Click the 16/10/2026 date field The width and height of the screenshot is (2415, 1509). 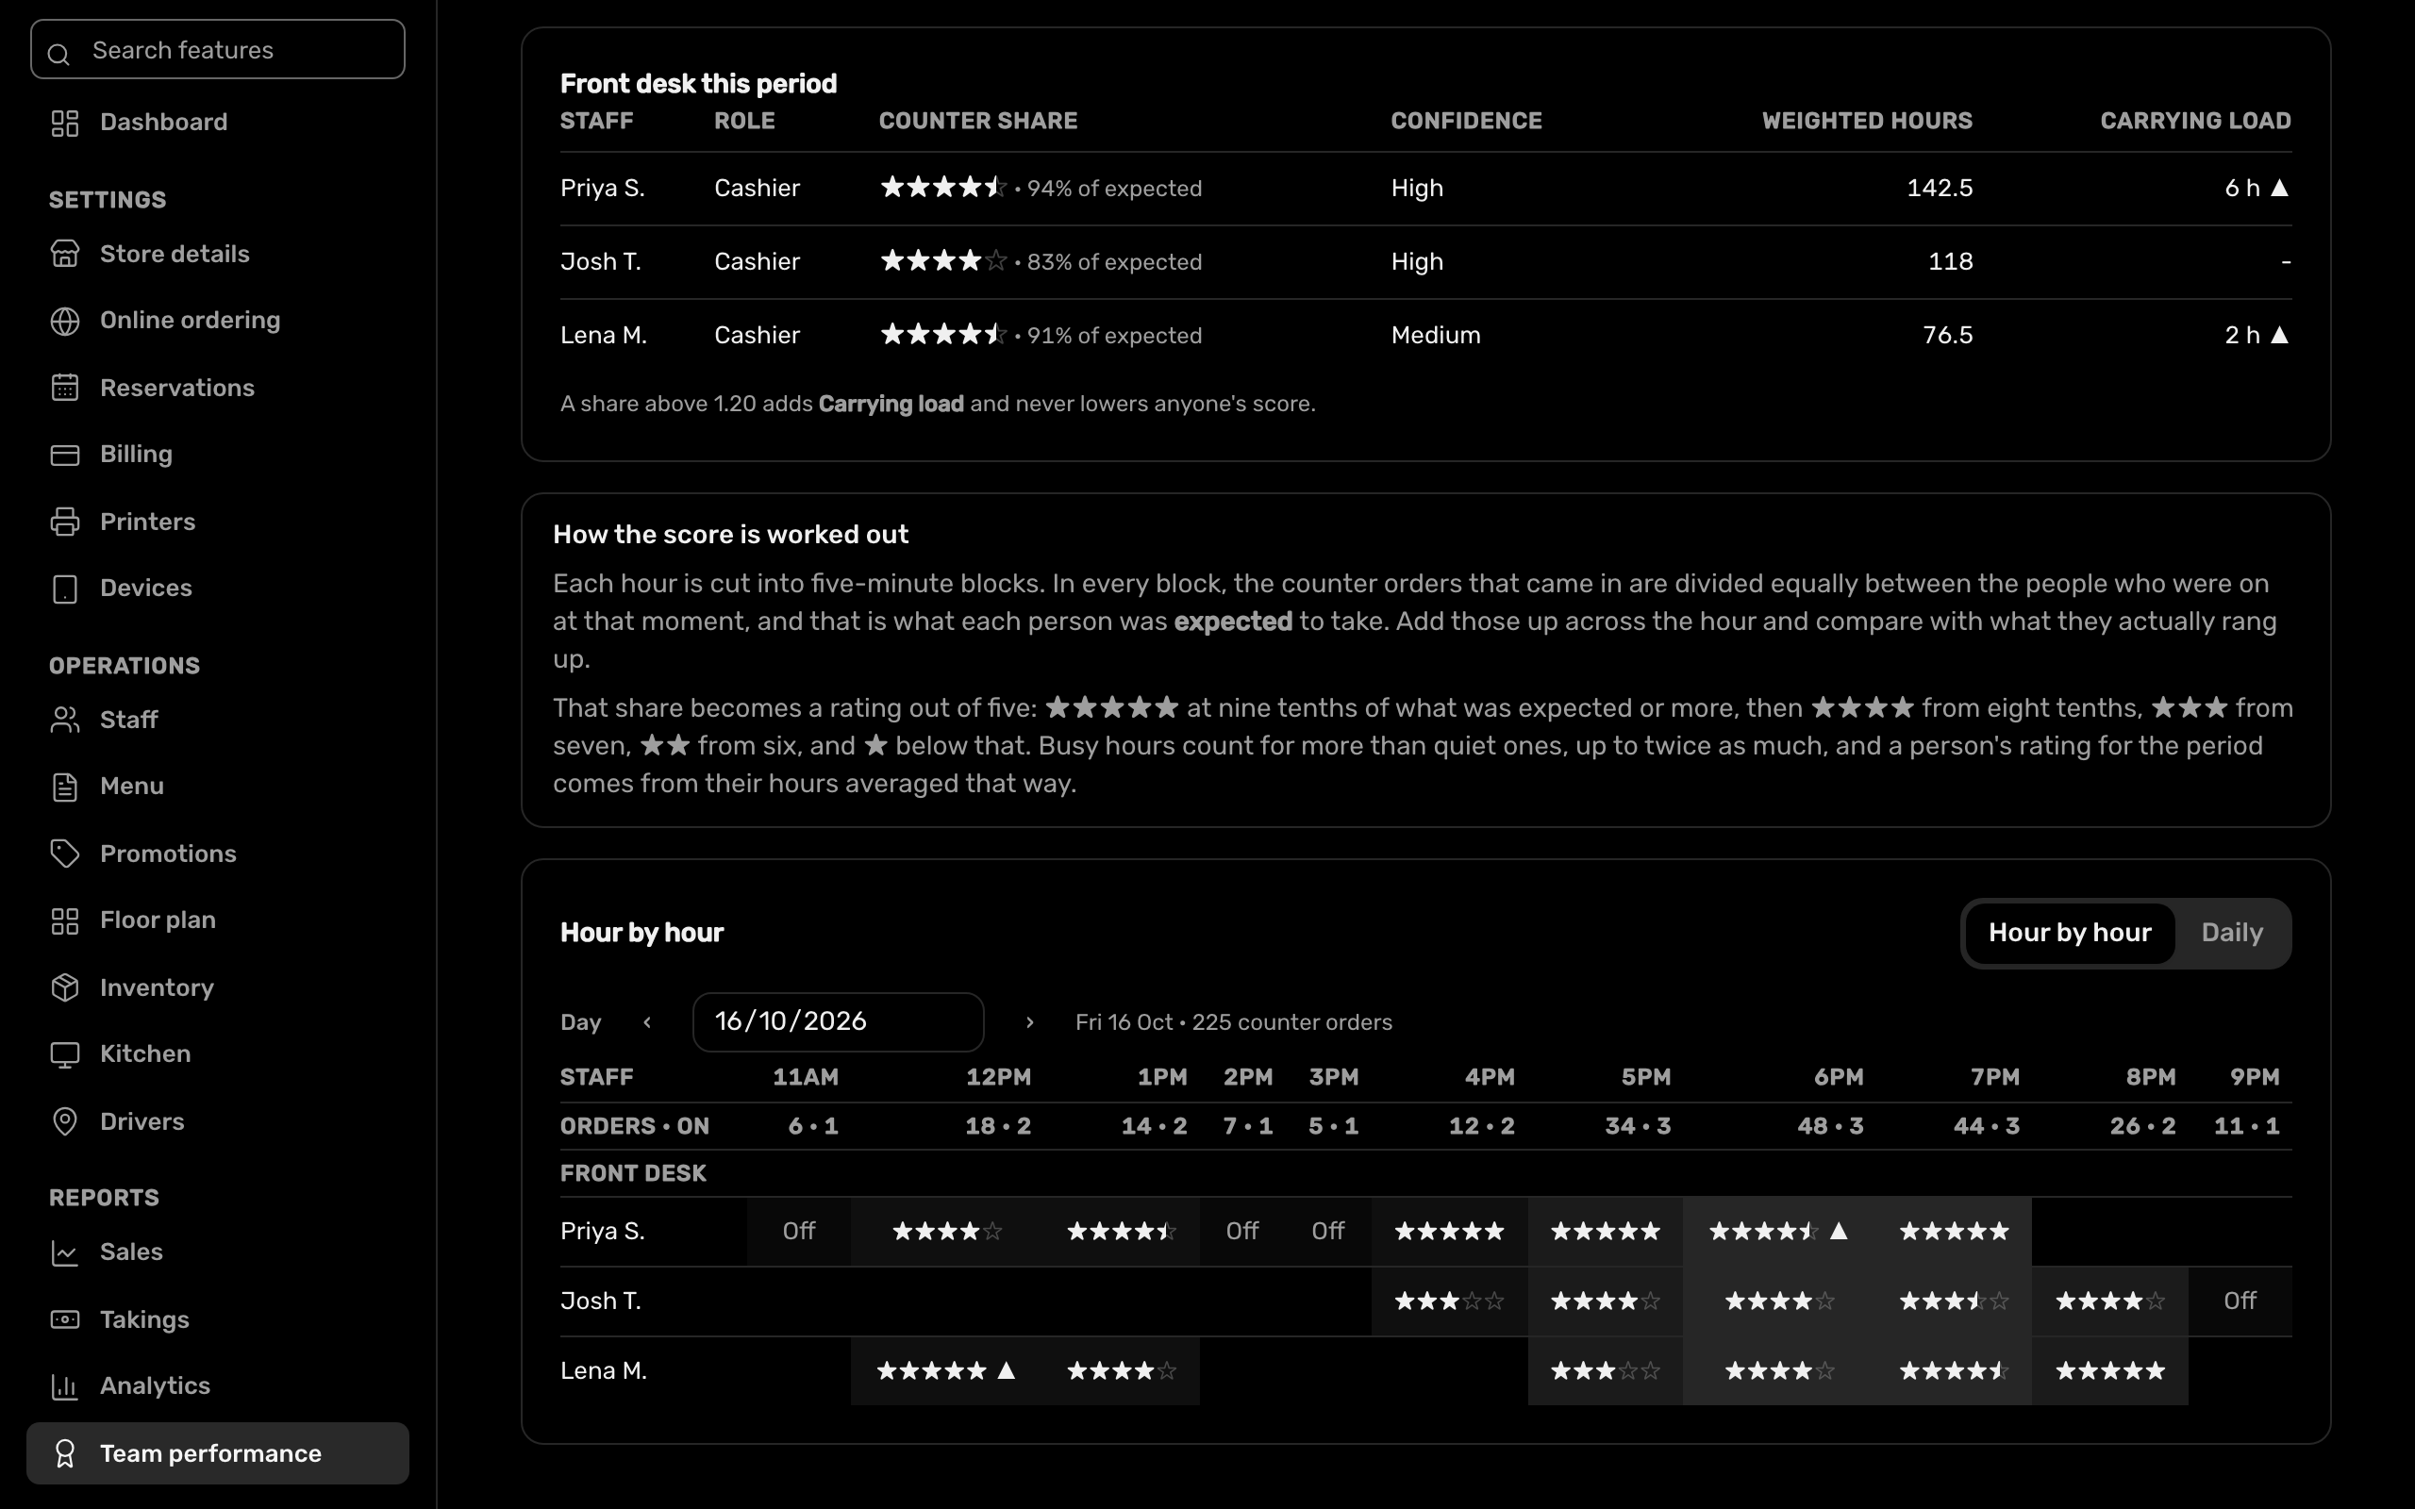pyautogui.click(x=839, y=1022)
